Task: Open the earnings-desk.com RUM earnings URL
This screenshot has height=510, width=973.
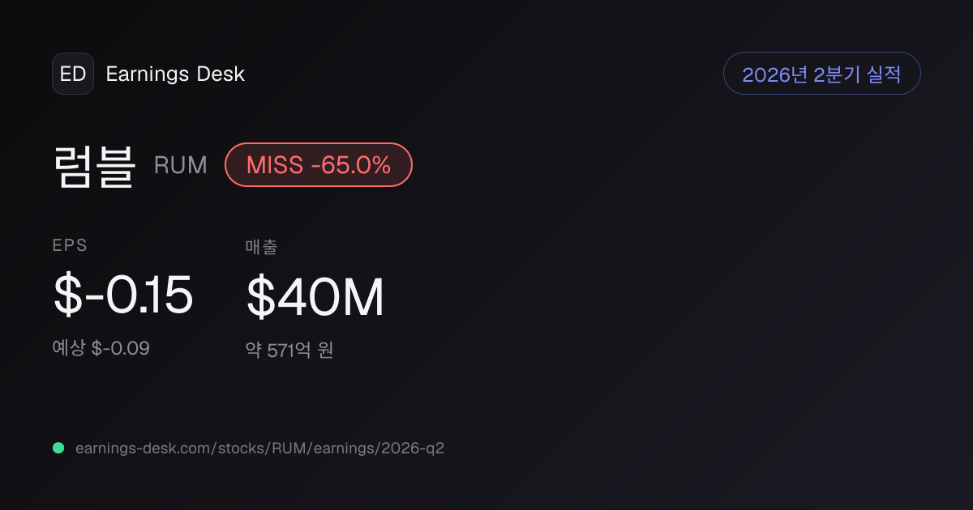Action: coord(259,448)
